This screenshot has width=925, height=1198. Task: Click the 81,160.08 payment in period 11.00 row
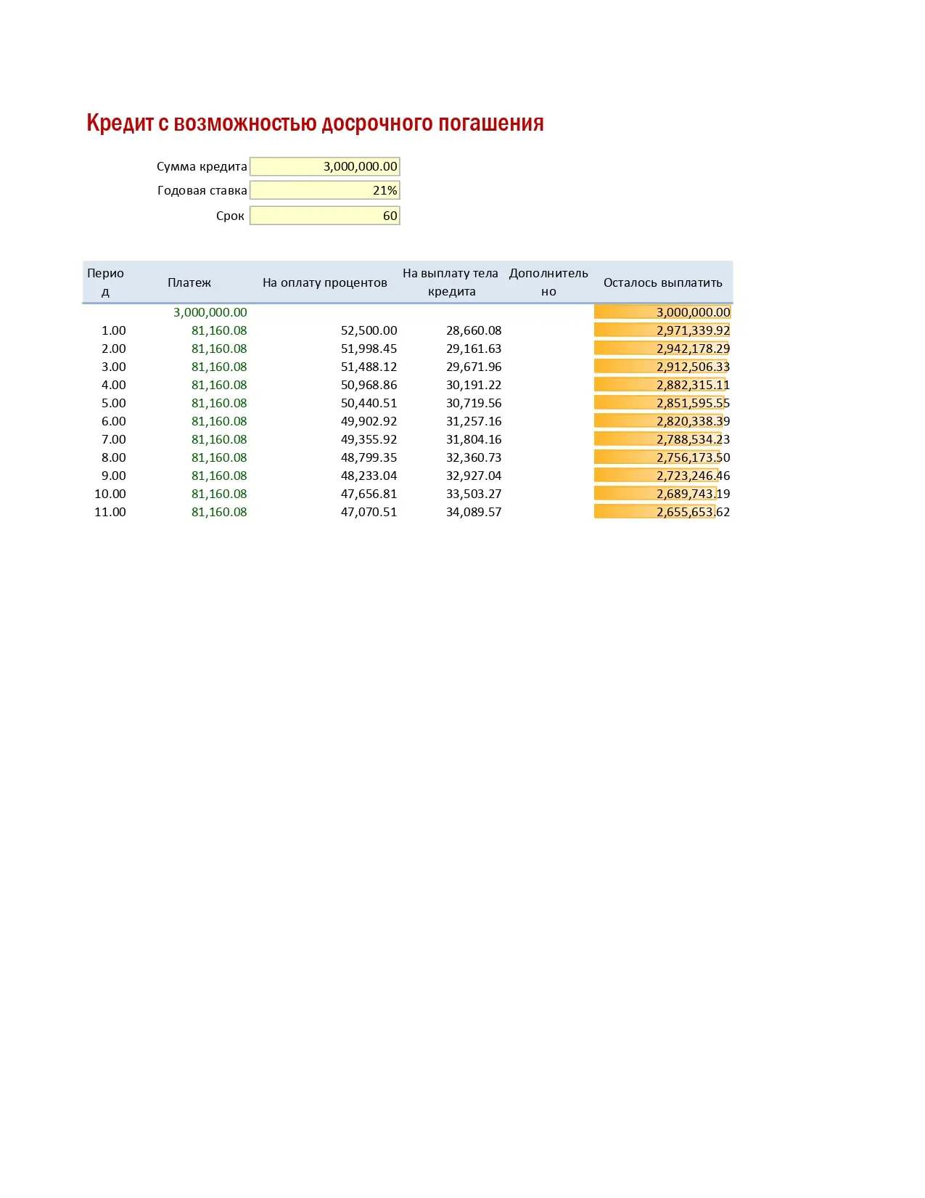coord(219,512)
